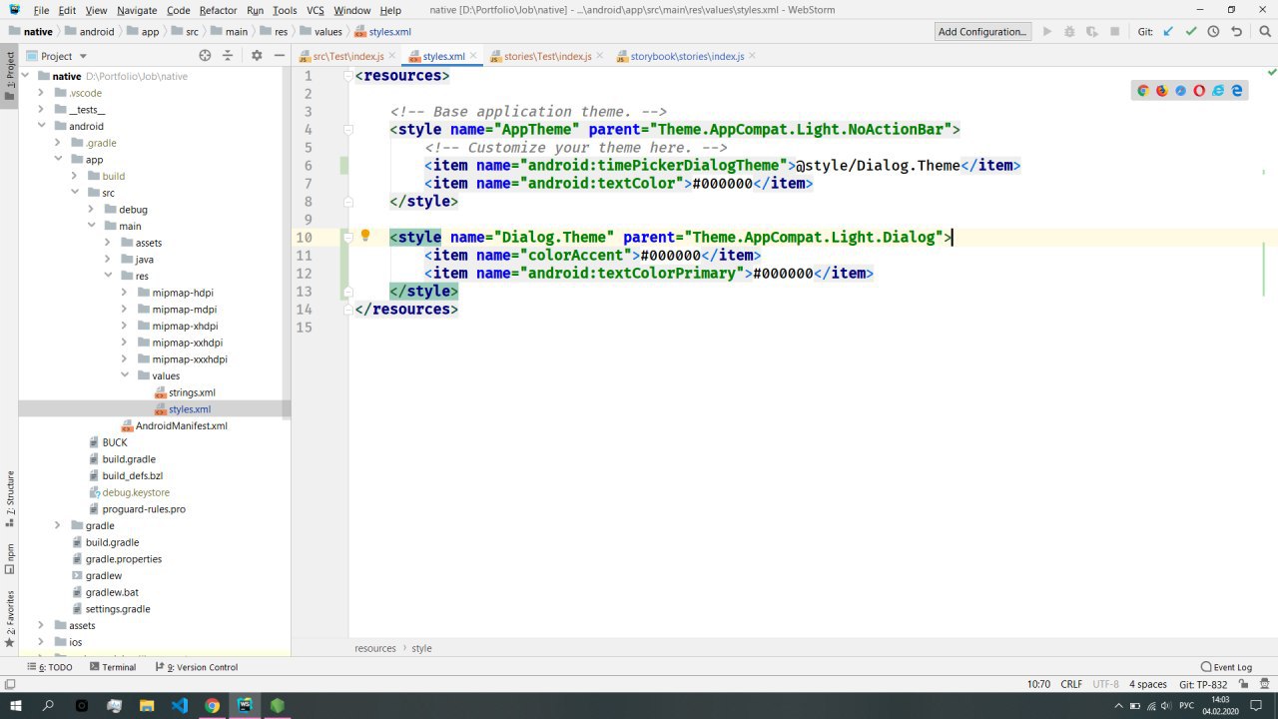Select proguard-rules.pro file

click(x=144, y=509)
